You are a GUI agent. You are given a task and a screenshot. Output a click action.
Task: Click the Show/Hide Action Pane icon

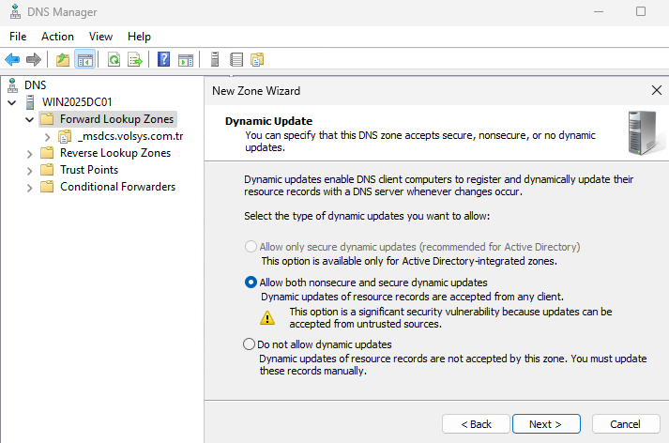pos(186,59)
